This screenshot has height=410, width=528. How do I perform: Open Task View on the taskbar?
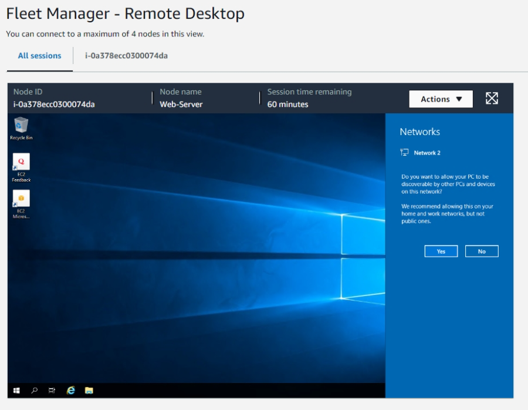tap(52, 391)
